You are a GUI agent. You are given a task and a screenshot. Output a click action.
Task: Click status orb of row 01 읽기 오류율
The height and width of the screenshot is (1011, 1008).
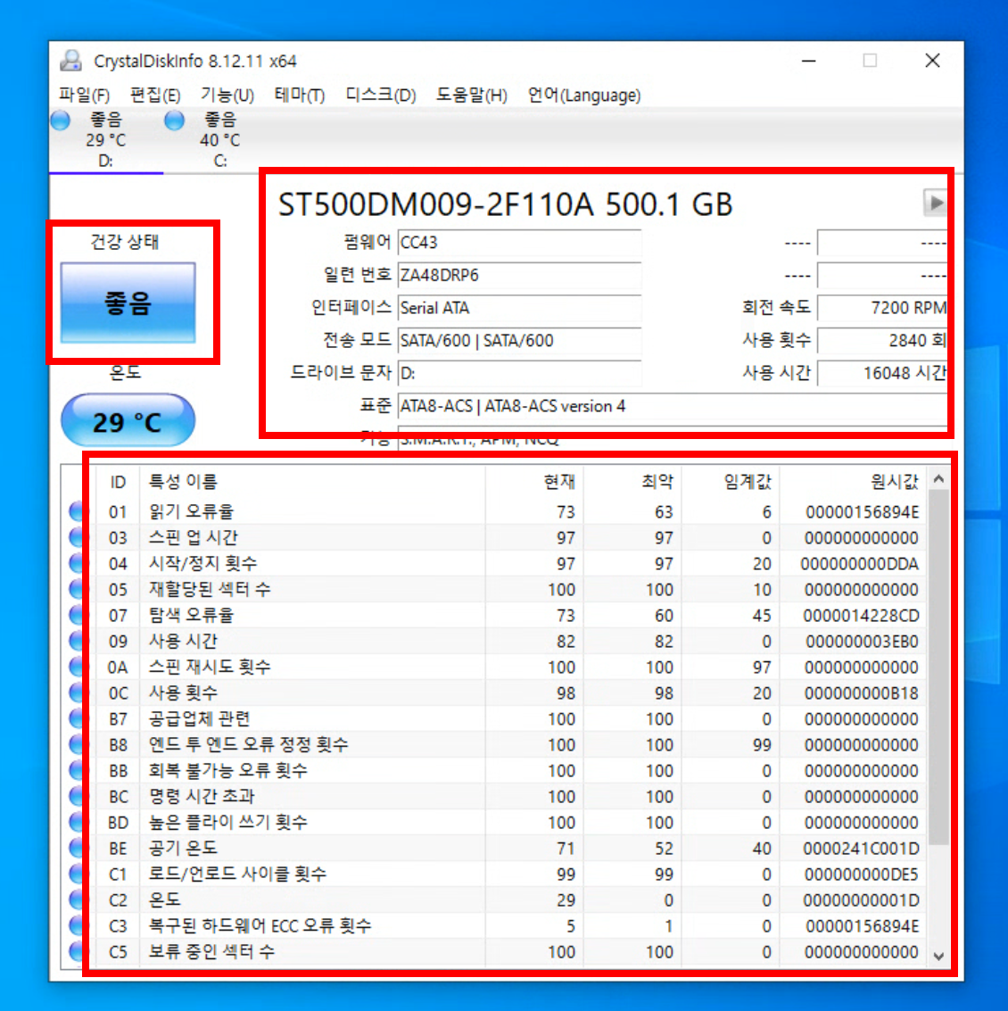click(x=77, y=511)
